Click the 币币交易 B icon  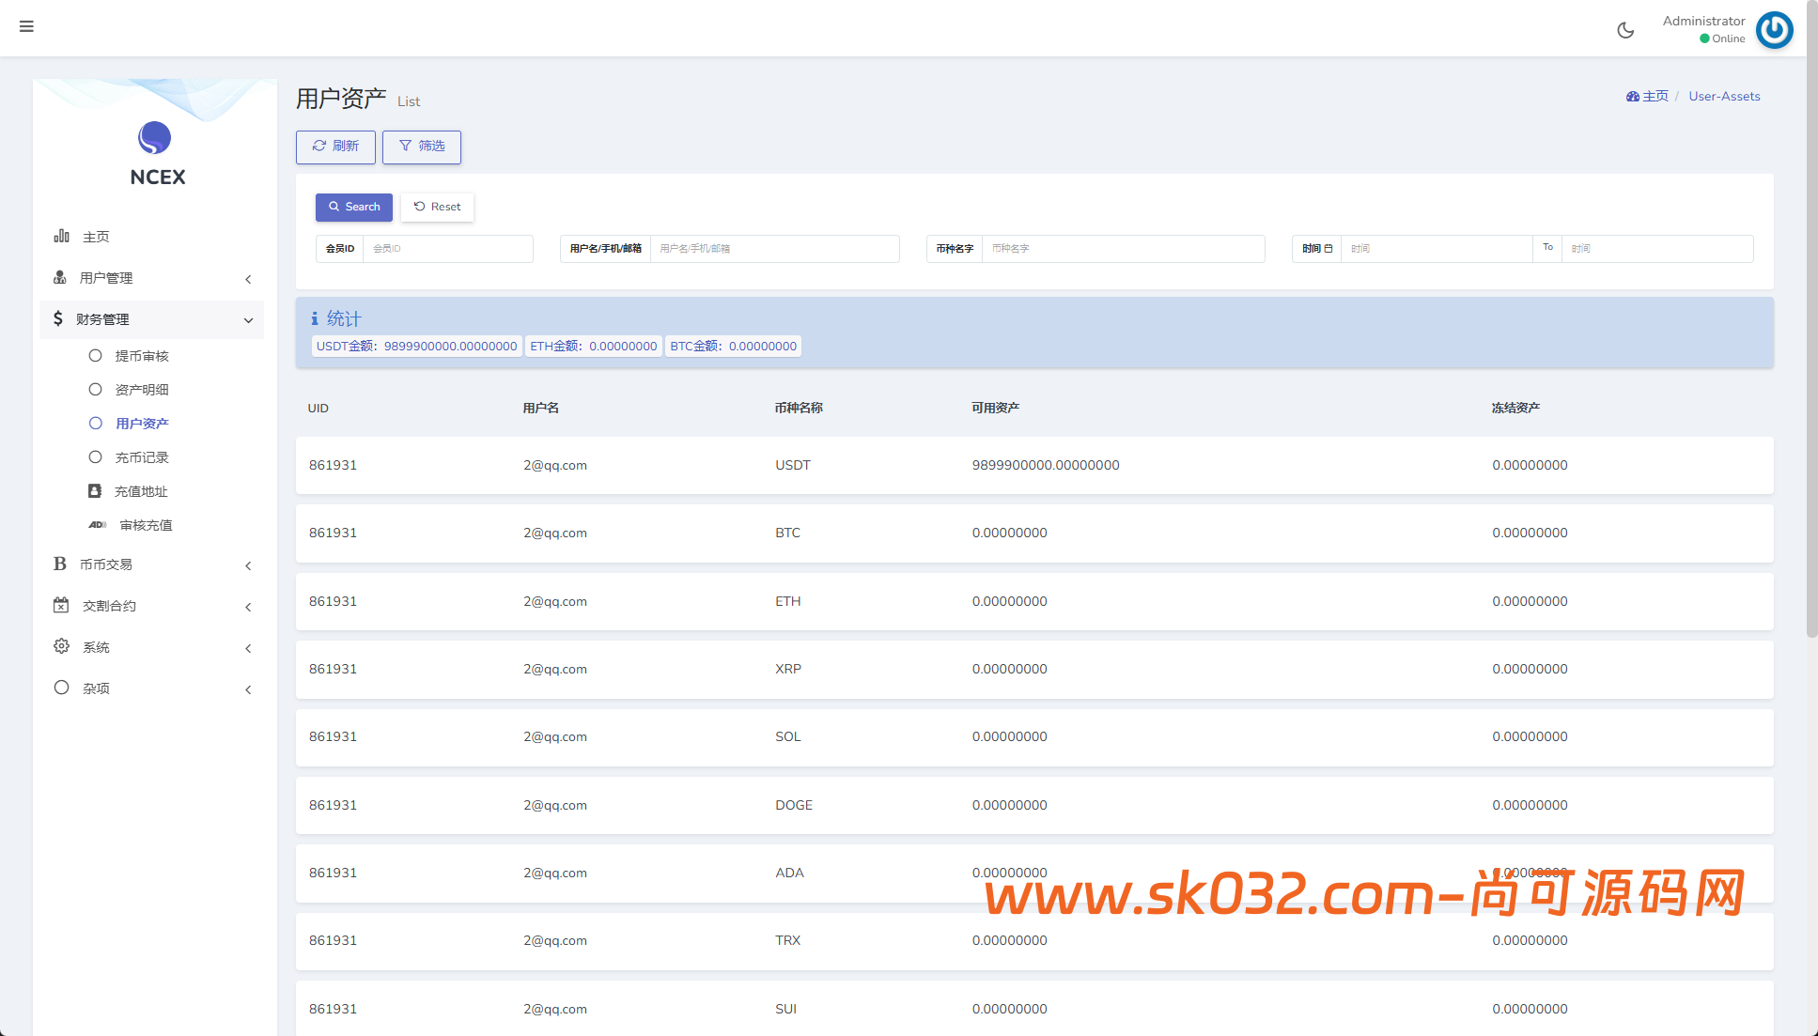(60, 564)
